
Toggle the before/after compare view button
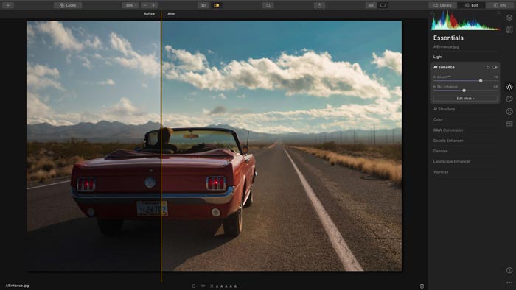click(x=217, y=5)
